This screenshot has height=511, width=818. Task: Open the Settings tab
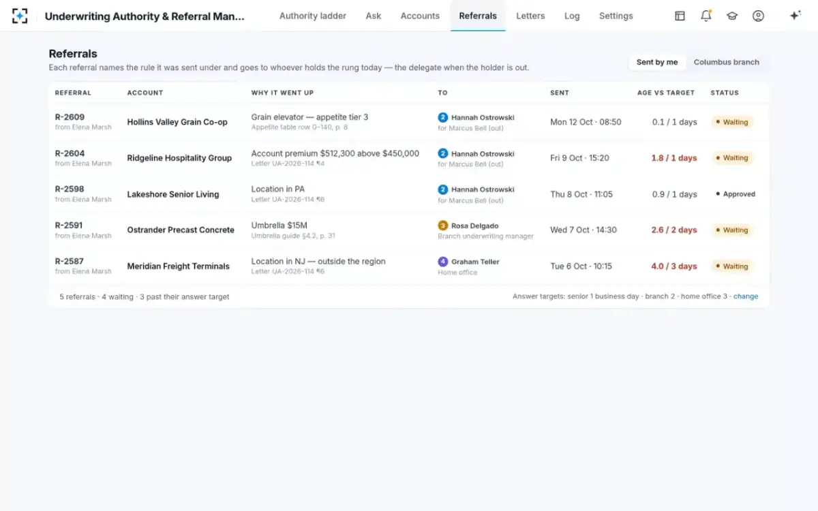point(616,16)
